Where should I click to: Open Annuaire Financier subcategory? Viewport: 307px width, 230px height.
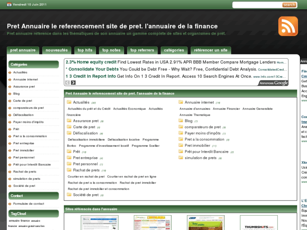coord(226,108)
